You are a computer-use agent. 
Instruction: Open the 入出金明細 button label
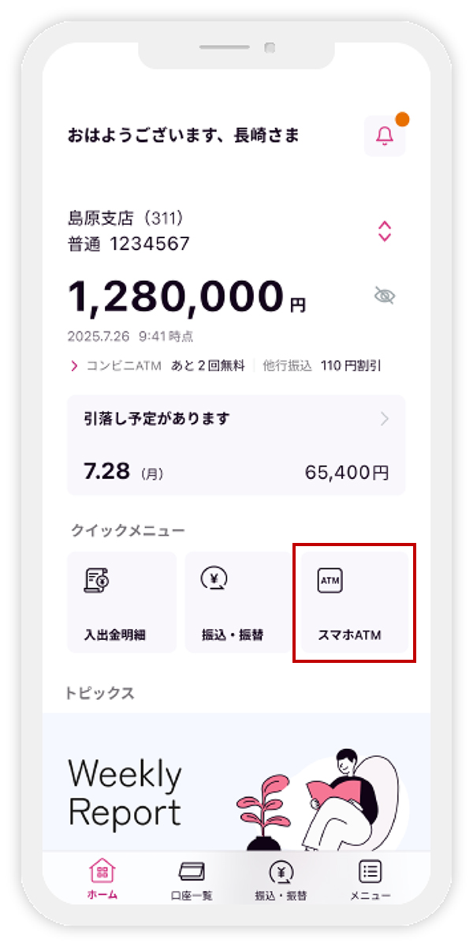point(115,634)
